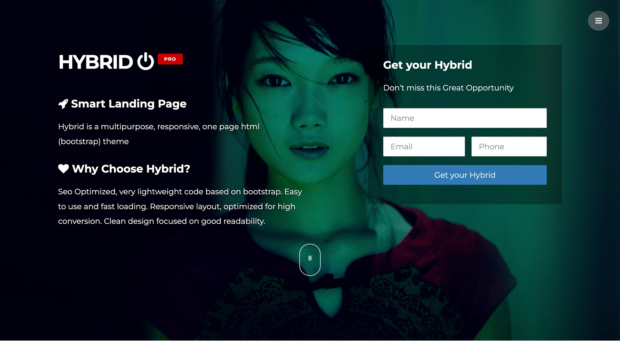This screenshot has width=620, height=349.
Task: Click the red PRO badge
Action: (x=170, y=59)
